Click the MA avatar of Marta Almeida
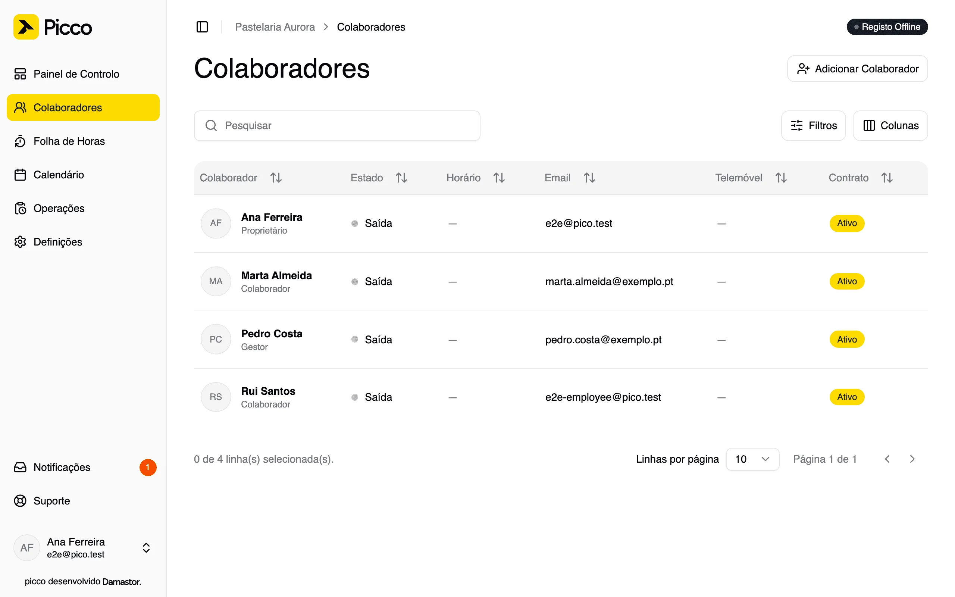The height and width of the screenshot is (597, 955). (216, 281)
